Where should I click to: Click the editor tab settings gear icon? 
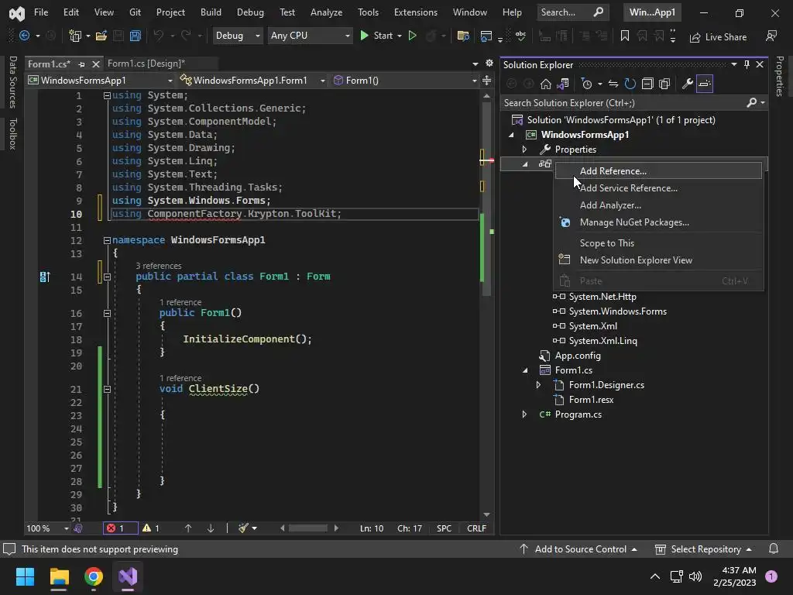point(489,64)
